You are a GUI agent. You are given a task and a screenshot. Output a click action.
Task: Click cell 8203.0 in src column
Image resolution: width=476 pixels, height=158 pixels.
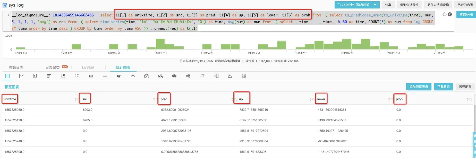(88, 110)
